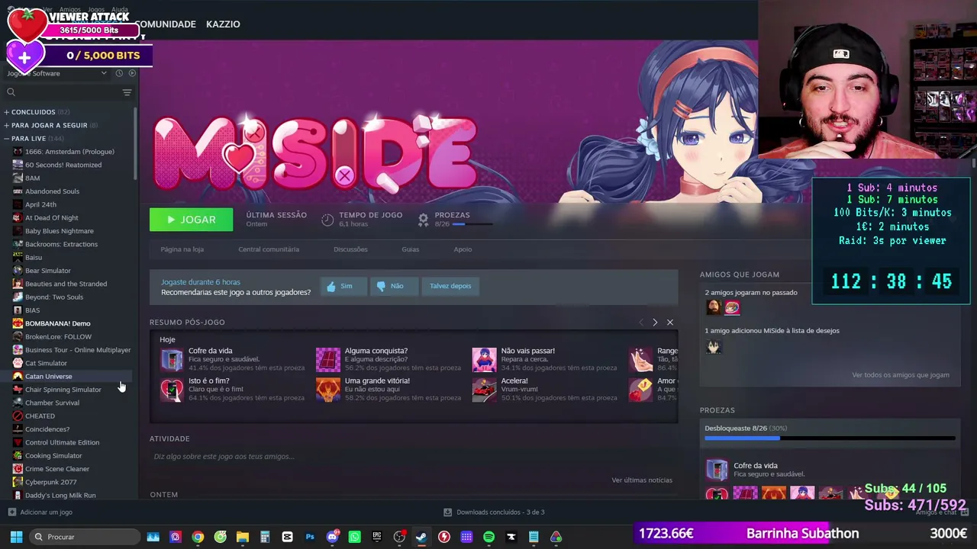Open Steam from the Windows taskbar
The height and width of the screenshot is (549, 977).
click(x=421, y=537)
